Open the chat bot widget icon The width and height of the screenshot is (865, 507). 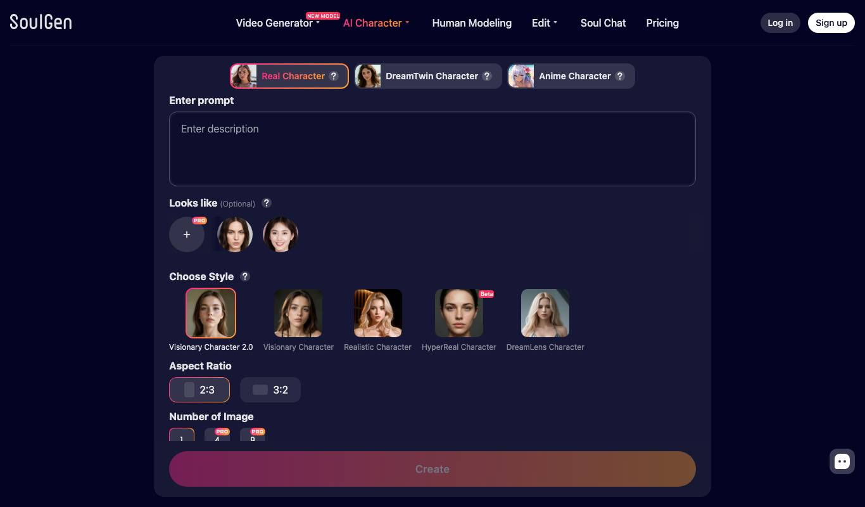click(x=842, y=461)
